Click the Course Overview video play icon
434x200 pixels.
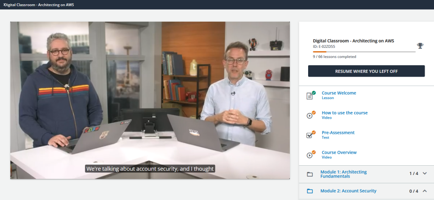(310, 155)
